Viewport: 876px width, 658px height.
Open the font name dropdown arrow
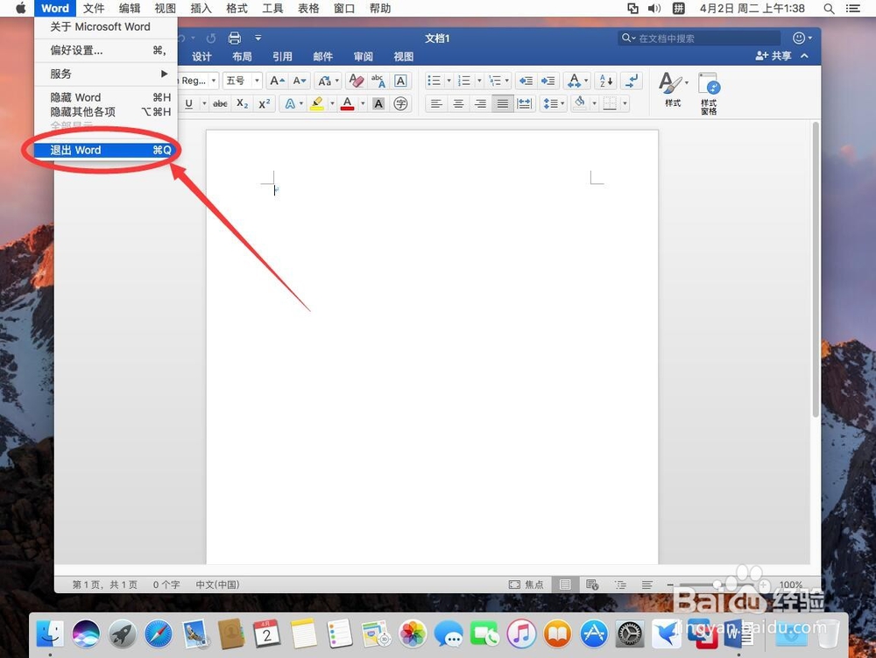(x=214, y=81)
